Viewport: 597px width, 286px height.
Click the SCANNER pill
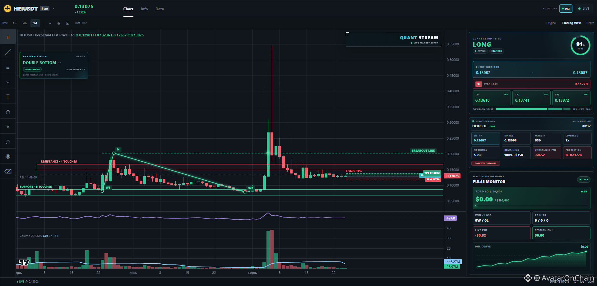(x=497, y=51)
